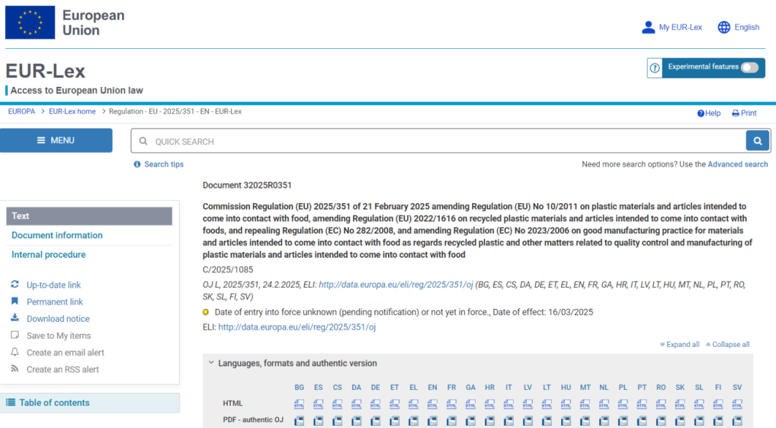Screen dimensions: 776x428
Task: Click Expand all
Action: coord(680,345)
